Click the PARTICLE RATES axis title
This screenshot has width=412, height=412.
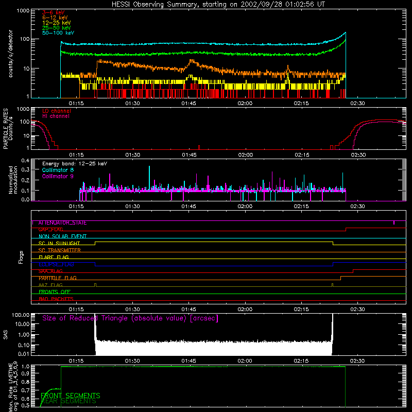(x=8, y=129)
